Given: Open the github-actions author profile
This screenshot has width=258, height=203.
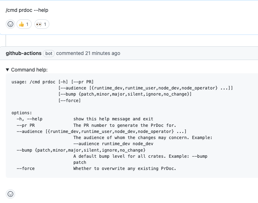Looking at the screenshot, I should point(23,53).
